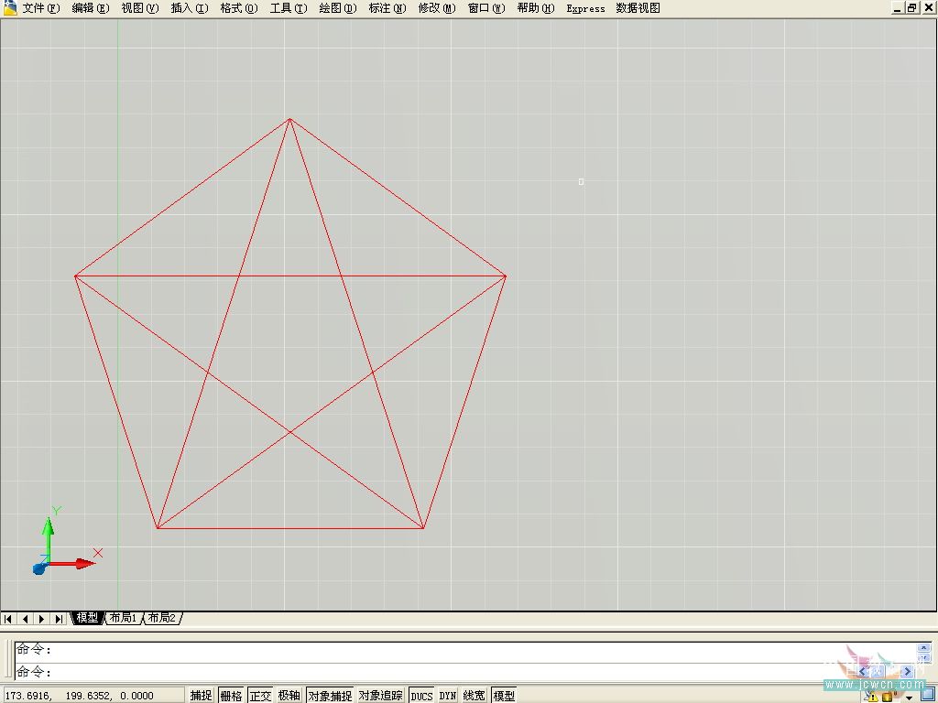Screen dimensions: 938x703
Task: Click the Clean Screen icon in status bar
Action: pyautogui.click(x=927, y=696)
